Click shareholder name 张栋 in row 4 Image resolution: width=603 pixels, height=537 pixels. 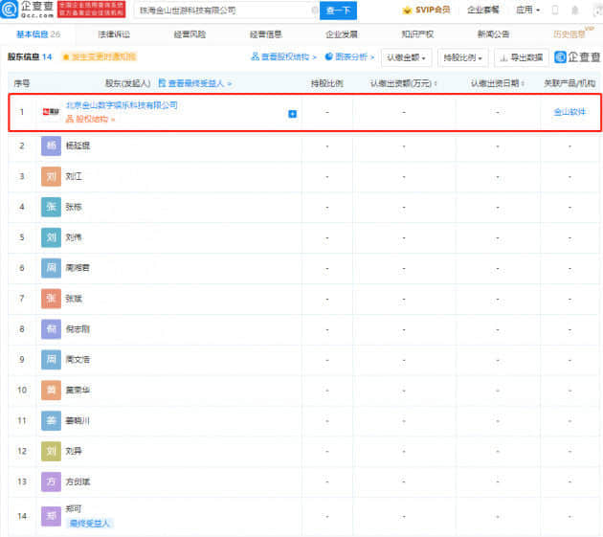(74, 207)
